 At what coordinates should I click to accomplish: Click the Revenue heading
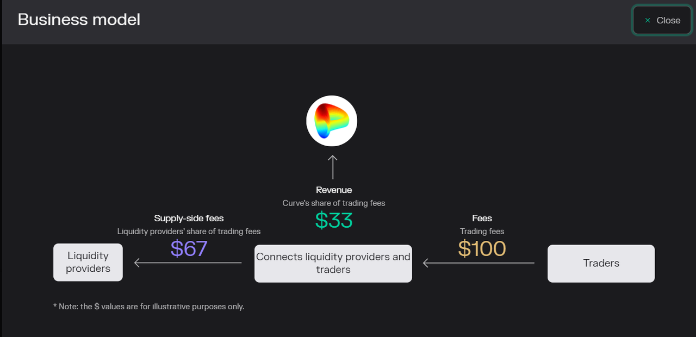coord(334,190)
